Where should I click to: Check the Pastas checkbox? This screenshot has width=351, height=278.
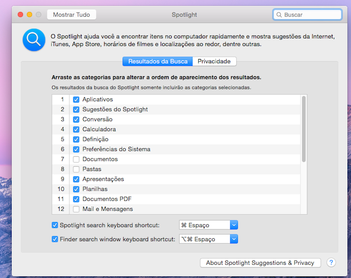(x=76, y=169)
